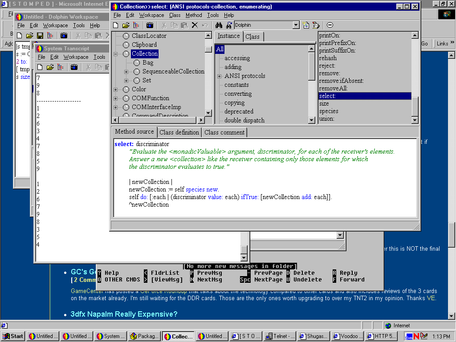The image size is (456, 342).
Task: Click the Paste icon in the class browser toolbar
Action: point(184,25)
